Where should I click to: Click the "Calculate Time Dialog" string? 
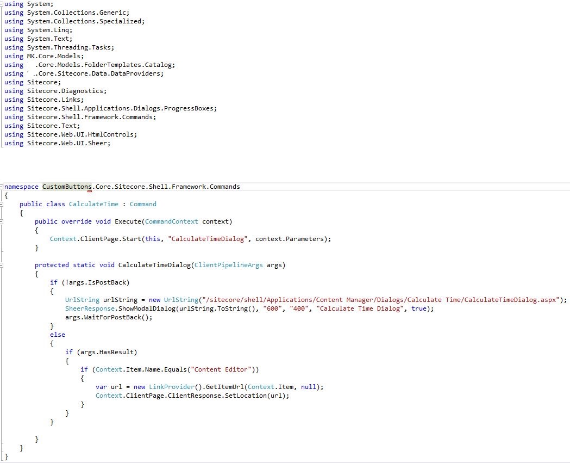[x=360, y=309]
